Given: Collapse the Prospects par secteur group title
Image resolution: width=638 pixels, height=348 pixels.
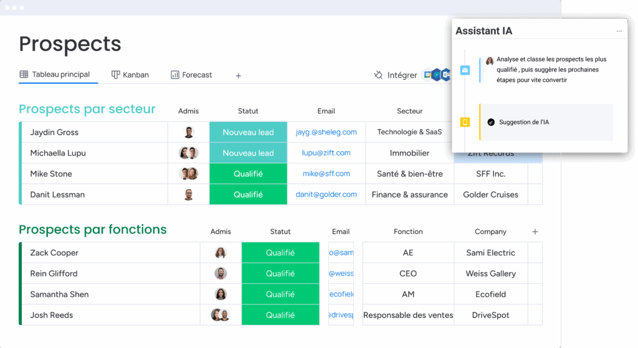Looking at the screenshot, I should coord(87,109).
